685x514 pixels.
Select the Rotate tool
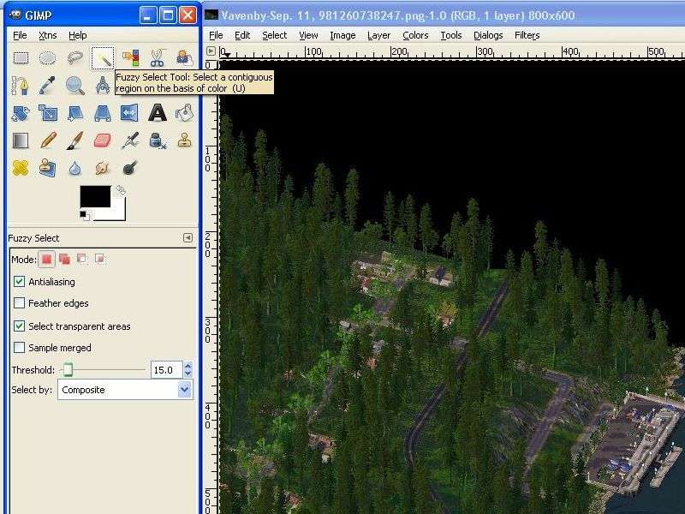tap(21, 113)
